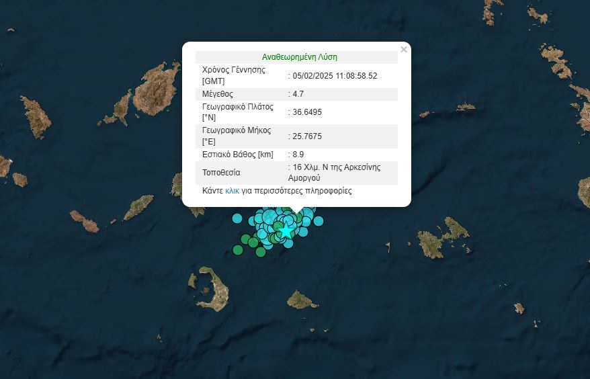The image size is (590, 379).
Task: Select the rightmost cyan earthquake circle
Action: click(319, 220)
